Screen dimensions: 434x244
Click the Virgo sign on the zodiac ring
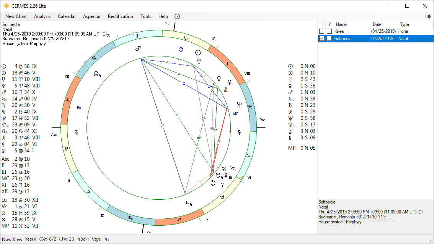click(x=66, y=149)
